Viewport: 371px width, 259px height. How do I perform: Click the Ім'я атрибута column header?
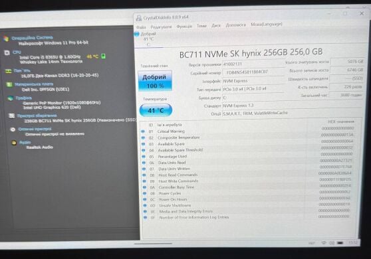(x=170, y=125)
